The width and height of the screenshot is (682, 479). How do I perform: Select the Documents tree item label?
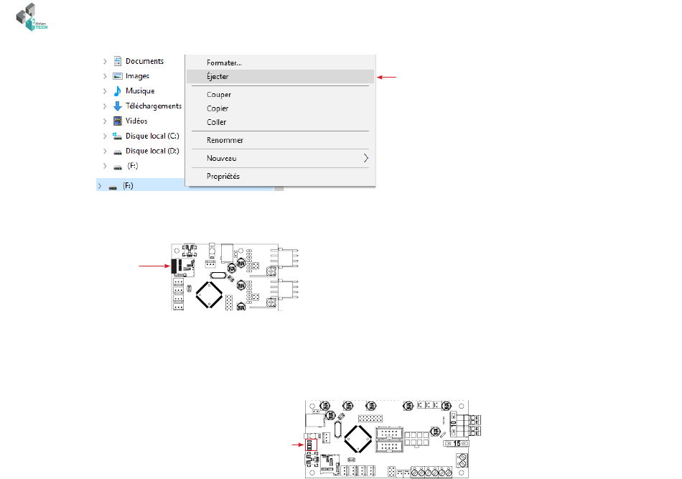pyautogui.click(x=145, y=61)
